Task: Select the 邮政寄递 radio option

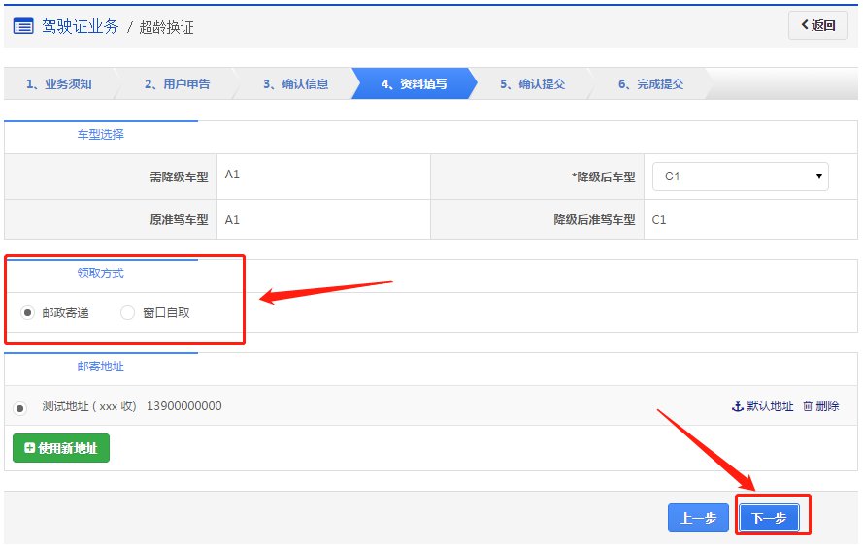Action: (x=27, y=313)
